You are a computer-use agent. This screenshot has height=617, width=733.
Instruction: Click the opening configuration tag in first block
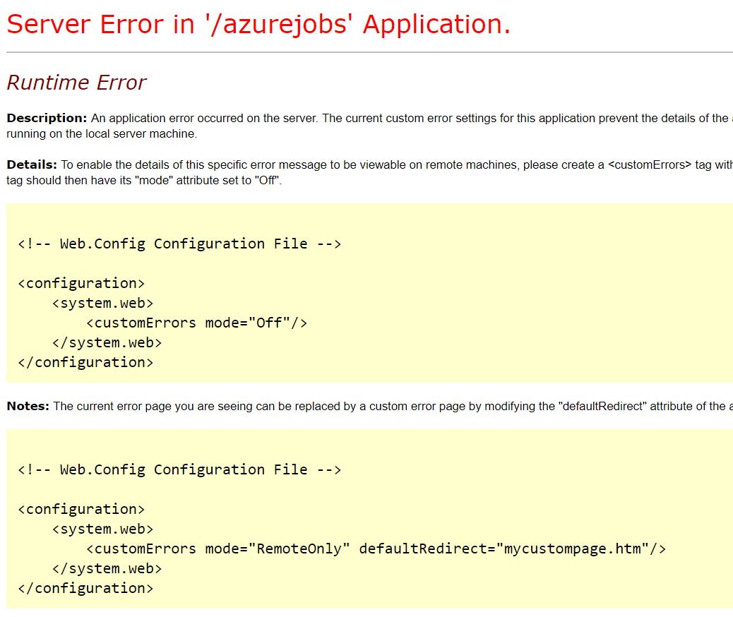81,282
